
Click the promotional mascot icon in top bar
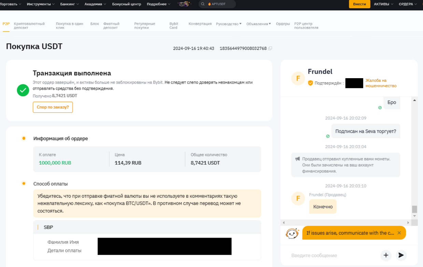[x=184, y=4]
